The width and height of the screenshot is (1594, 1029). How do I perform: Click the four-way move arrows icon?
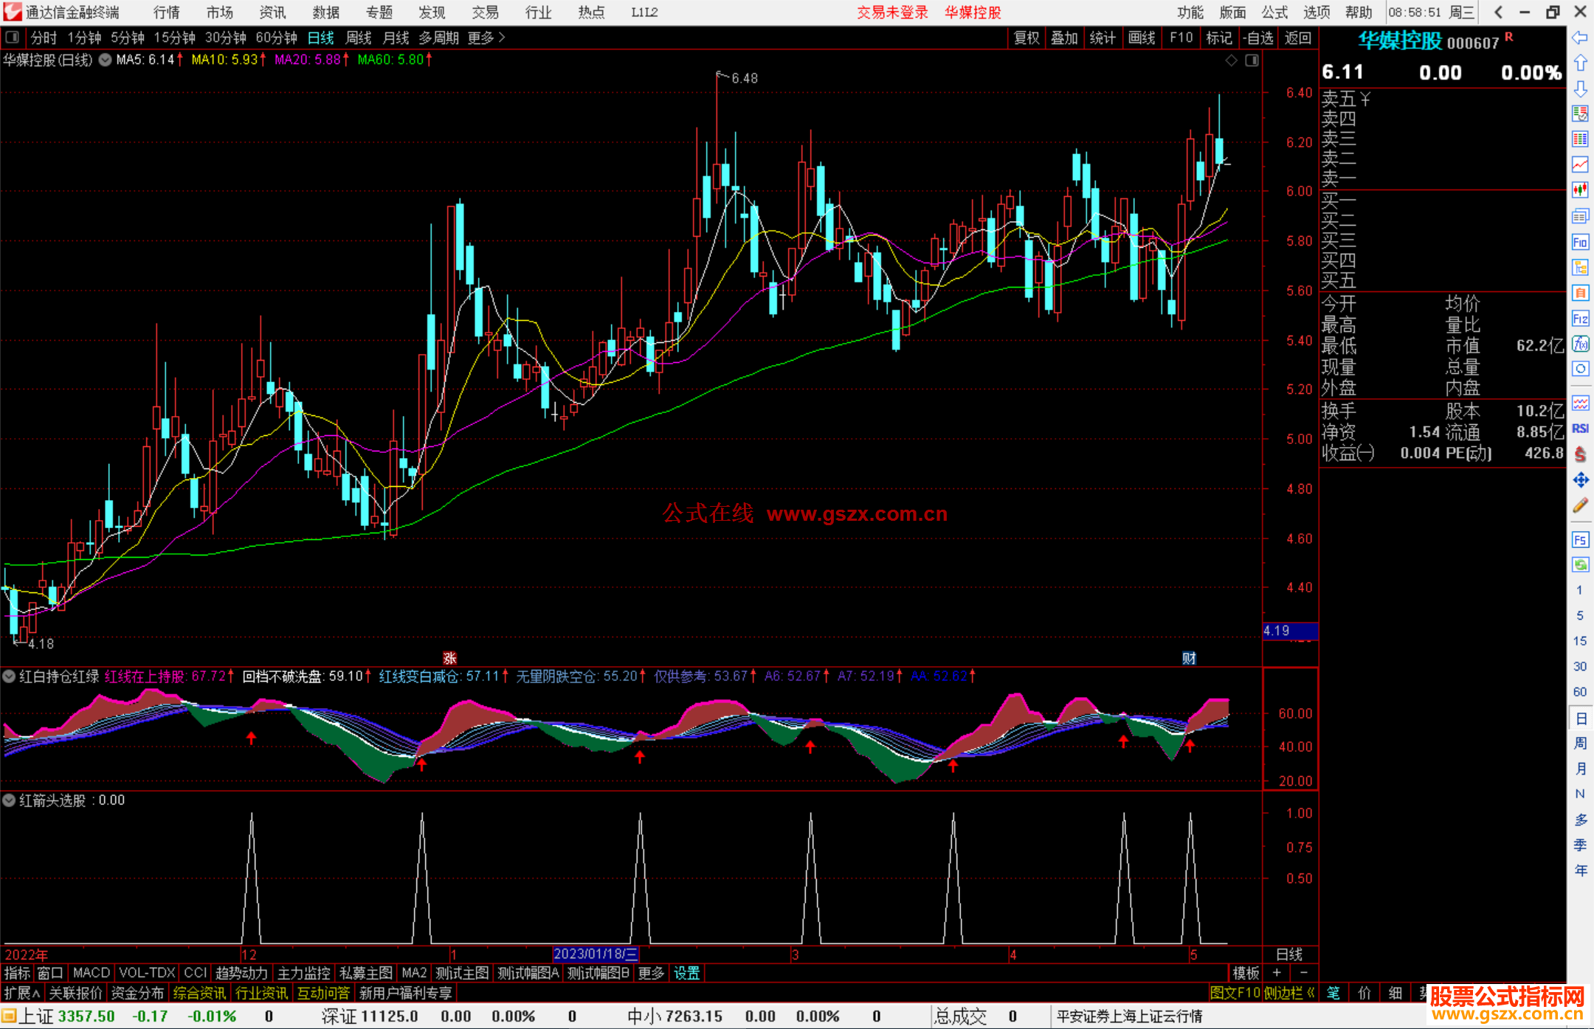click(x=1580, y=480)
